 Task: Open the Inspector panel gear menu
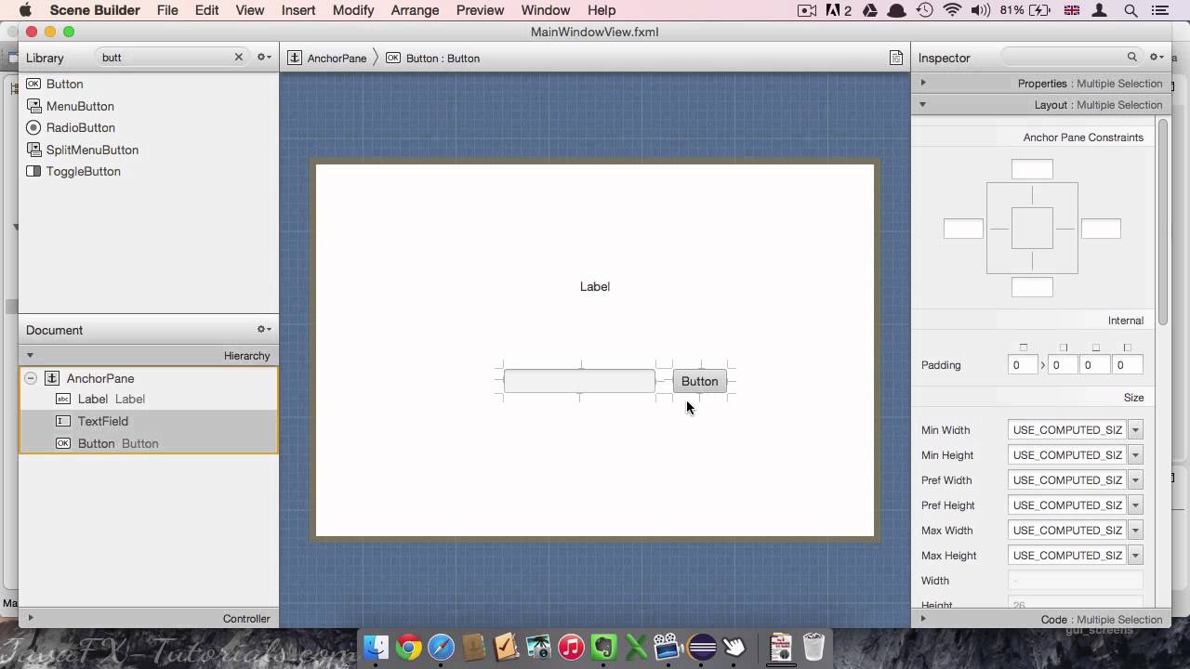pos(1157,58)
